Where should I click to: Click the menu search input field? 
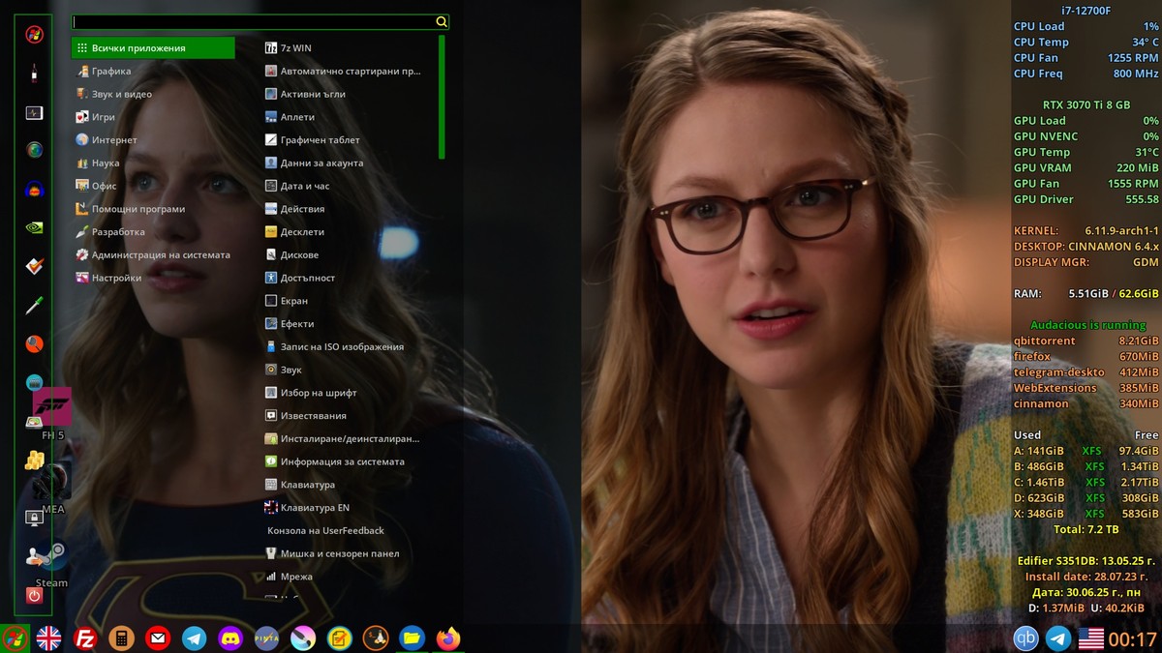[x=254, y=21]
